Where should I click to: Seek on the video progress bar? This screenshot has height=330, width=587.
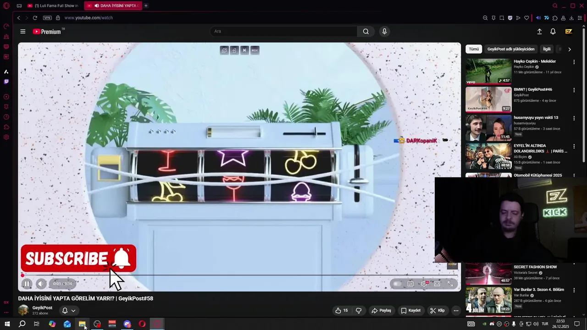[239, 275]
